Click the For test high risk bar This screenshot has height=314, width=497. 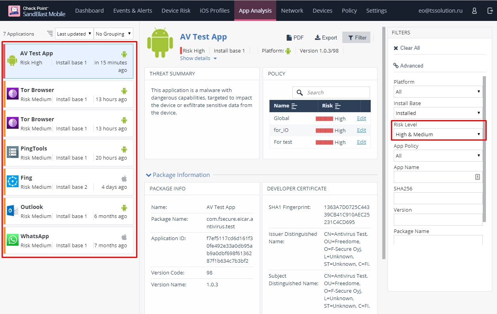(324, 142)
